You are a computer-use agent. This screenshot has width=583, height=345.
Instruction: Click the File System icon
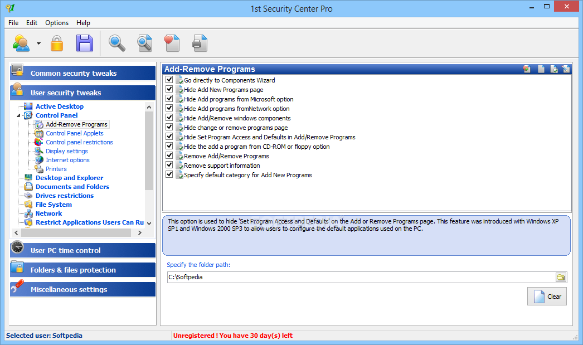click(x=28, y=205)
